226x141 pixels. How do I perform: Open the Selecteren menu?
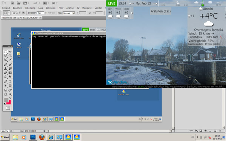(50, 8)
